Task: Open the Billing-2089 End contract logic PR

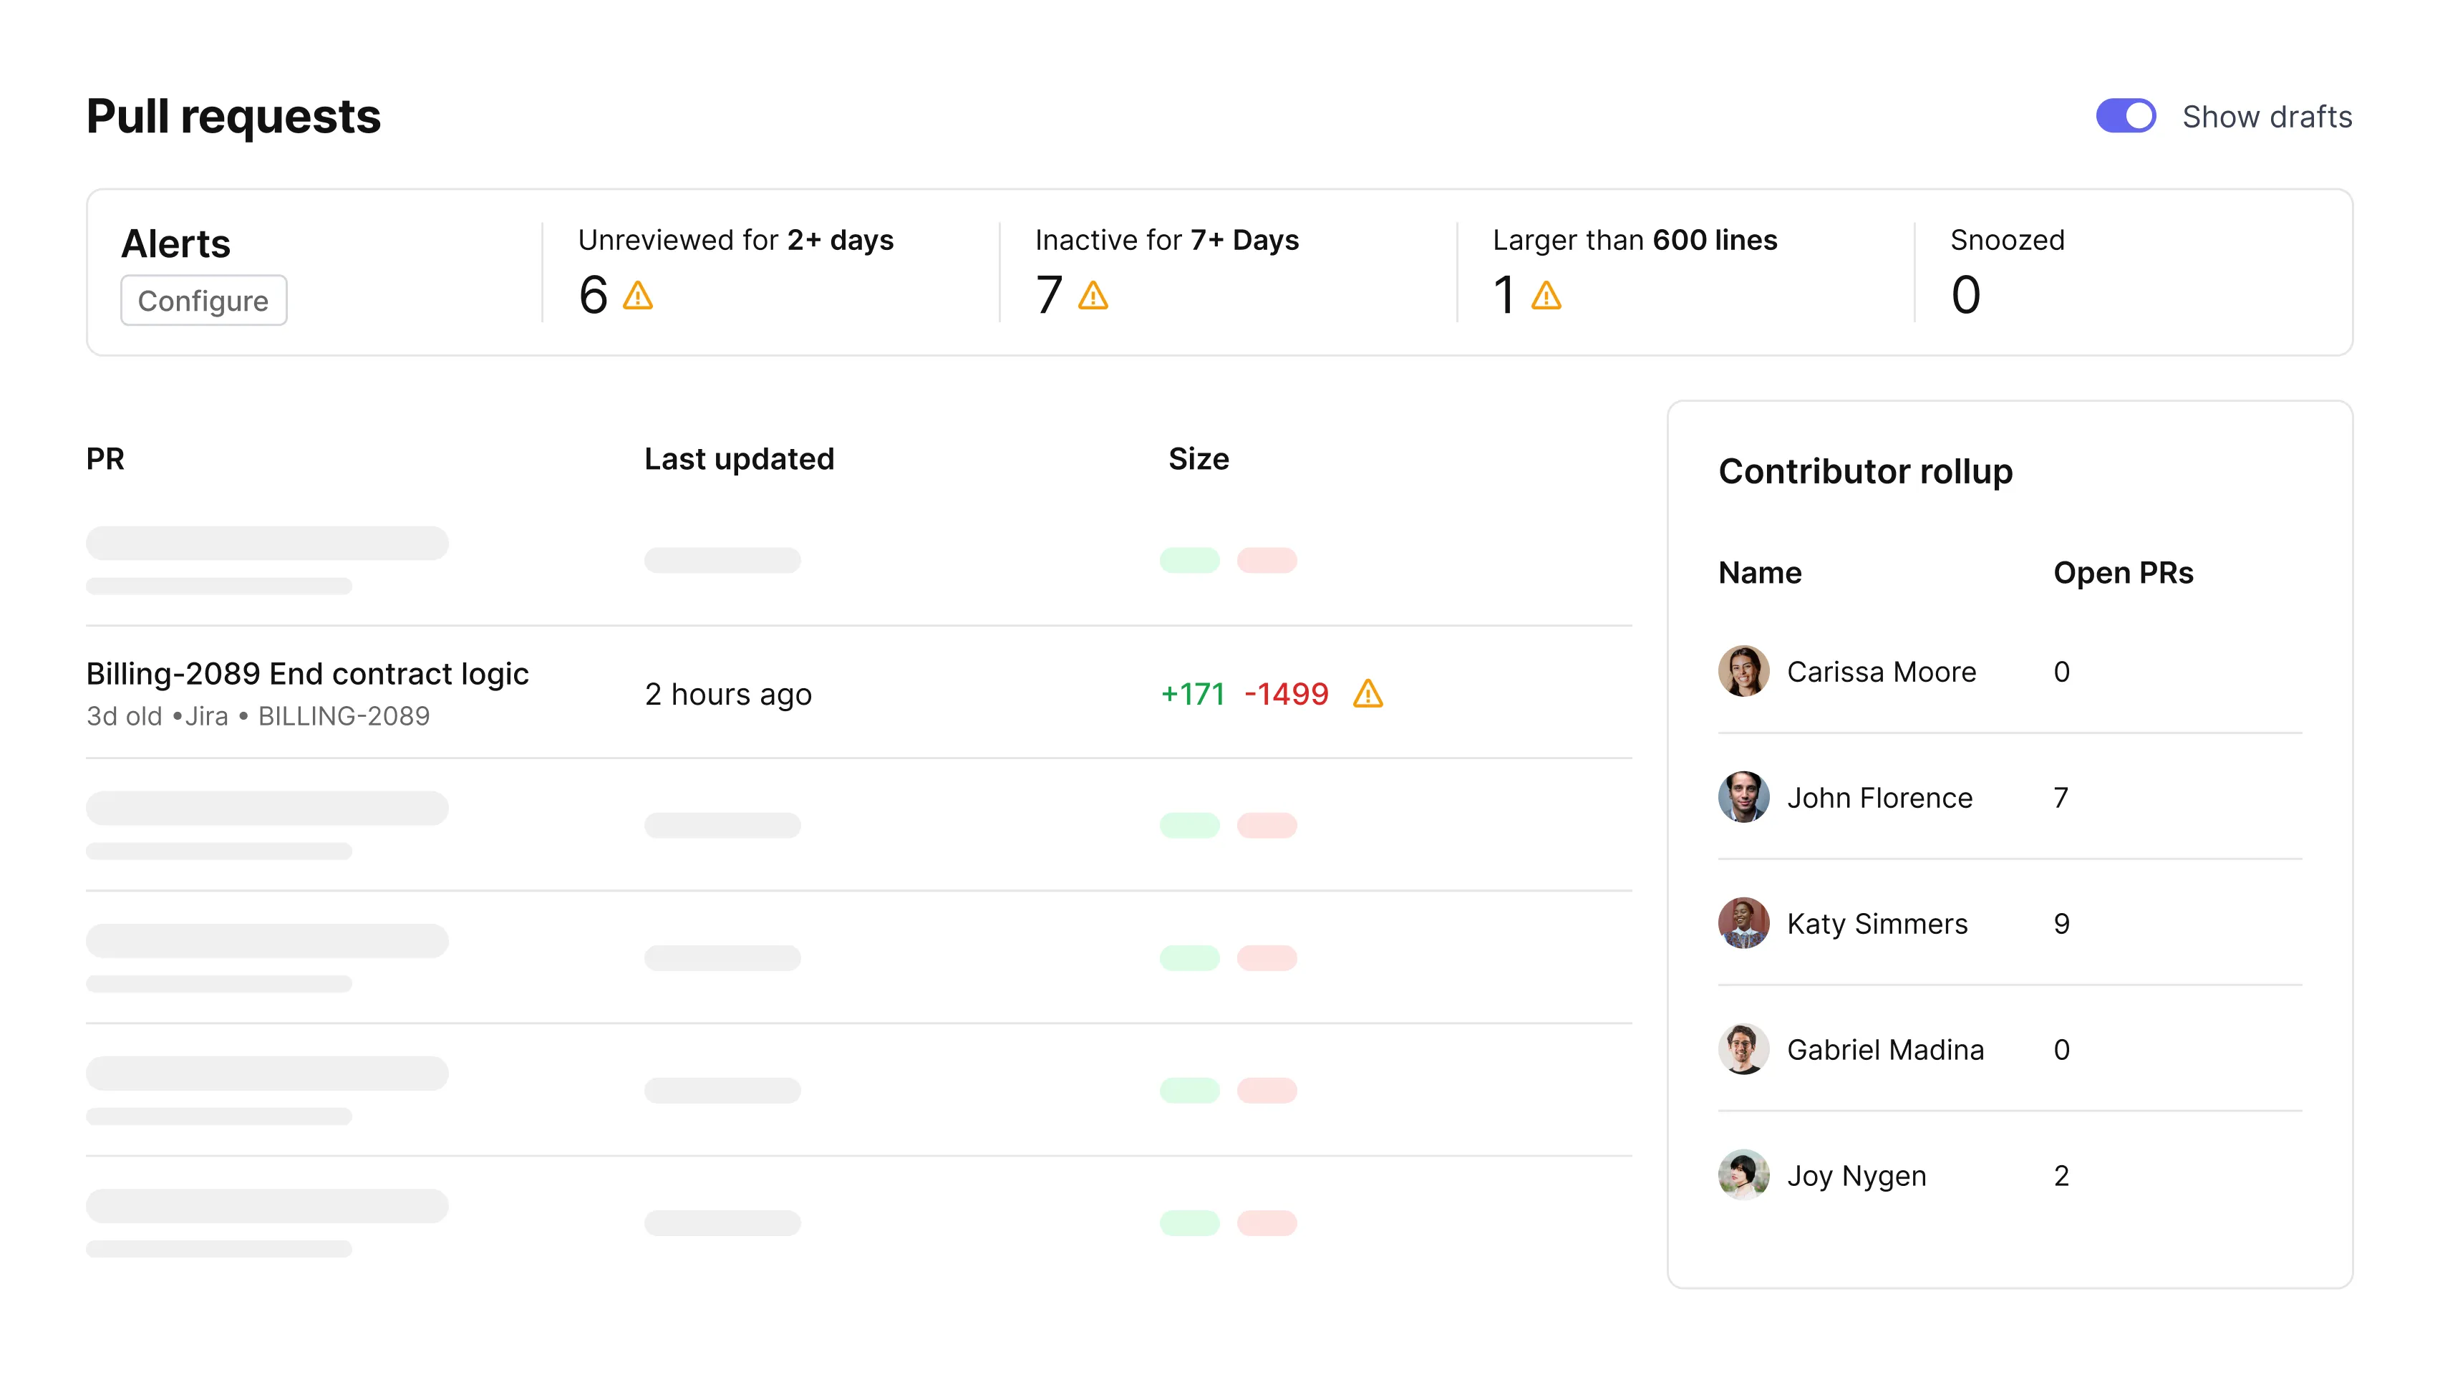Action: 307,674
